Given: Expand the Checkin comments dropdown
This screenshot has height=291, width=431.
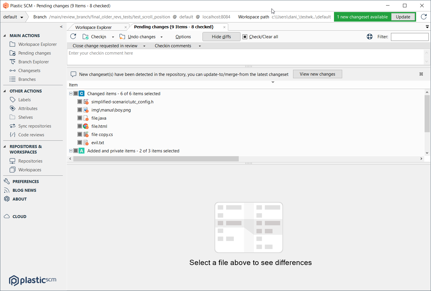Looking at the screenshot, I should (x=200, y=46).
